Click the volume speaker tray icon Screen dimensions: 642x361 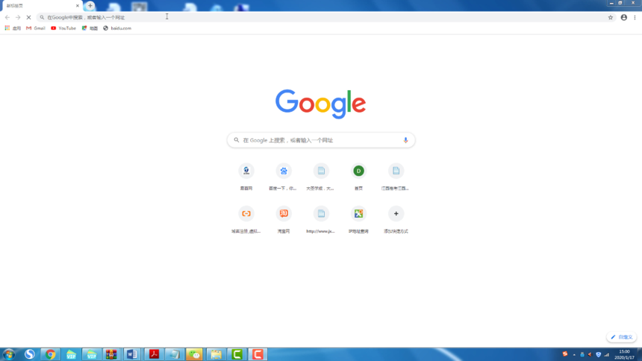590,354
